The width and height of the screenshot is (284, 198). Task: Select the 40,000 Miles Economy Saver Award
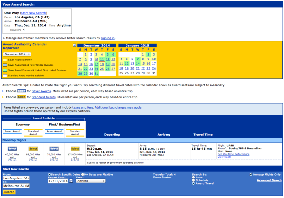[x=12, y=149]
